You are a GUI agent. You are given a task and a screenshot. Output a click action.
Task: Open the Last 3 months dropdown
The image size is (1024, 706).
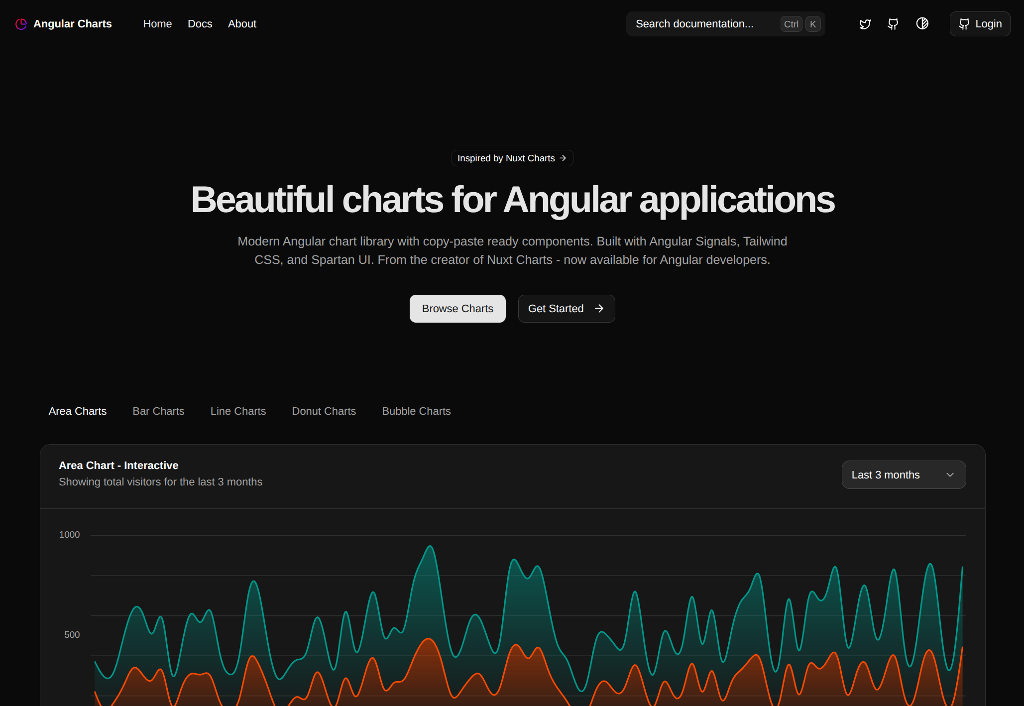pyautogui.click(x=903, y=474)
